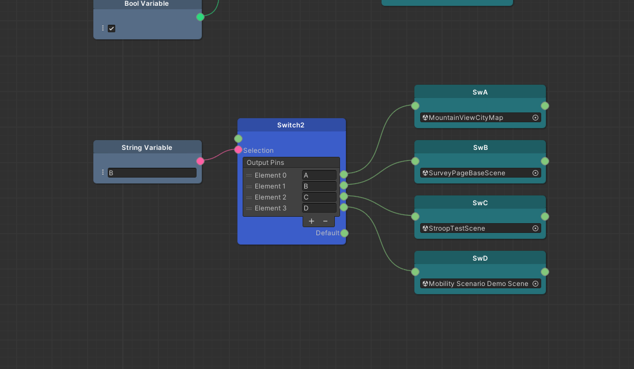
Task: Grab the Element 1 reorder handle
Action: point(249,187)
